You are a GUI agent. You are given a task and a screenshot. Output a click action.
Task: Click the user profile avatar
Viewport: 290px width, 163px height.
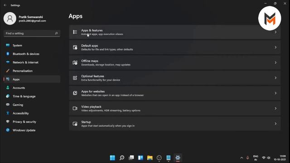[10, 19]
